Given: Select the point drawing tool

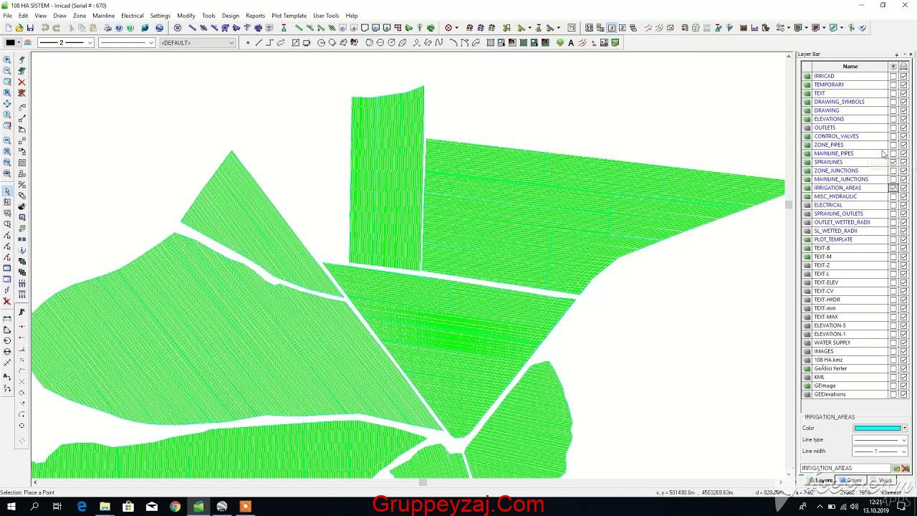Looking at the screenshot, I should click(x=248, y=42).
